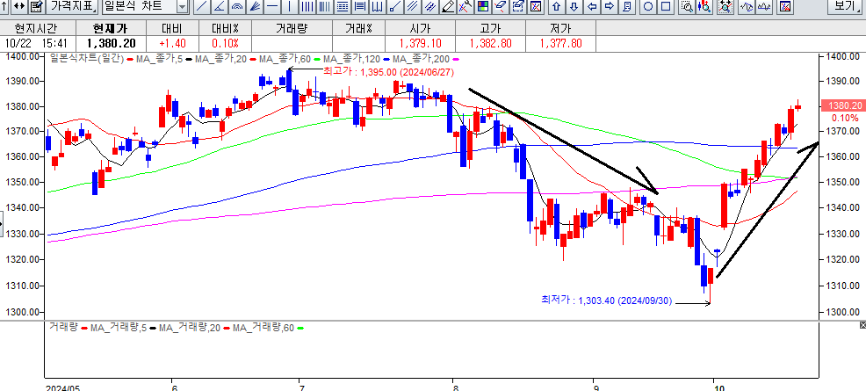Choose the rectangle shape drawing tool
The height and width of the screenshot is (391, 866).
click(665, 7)
